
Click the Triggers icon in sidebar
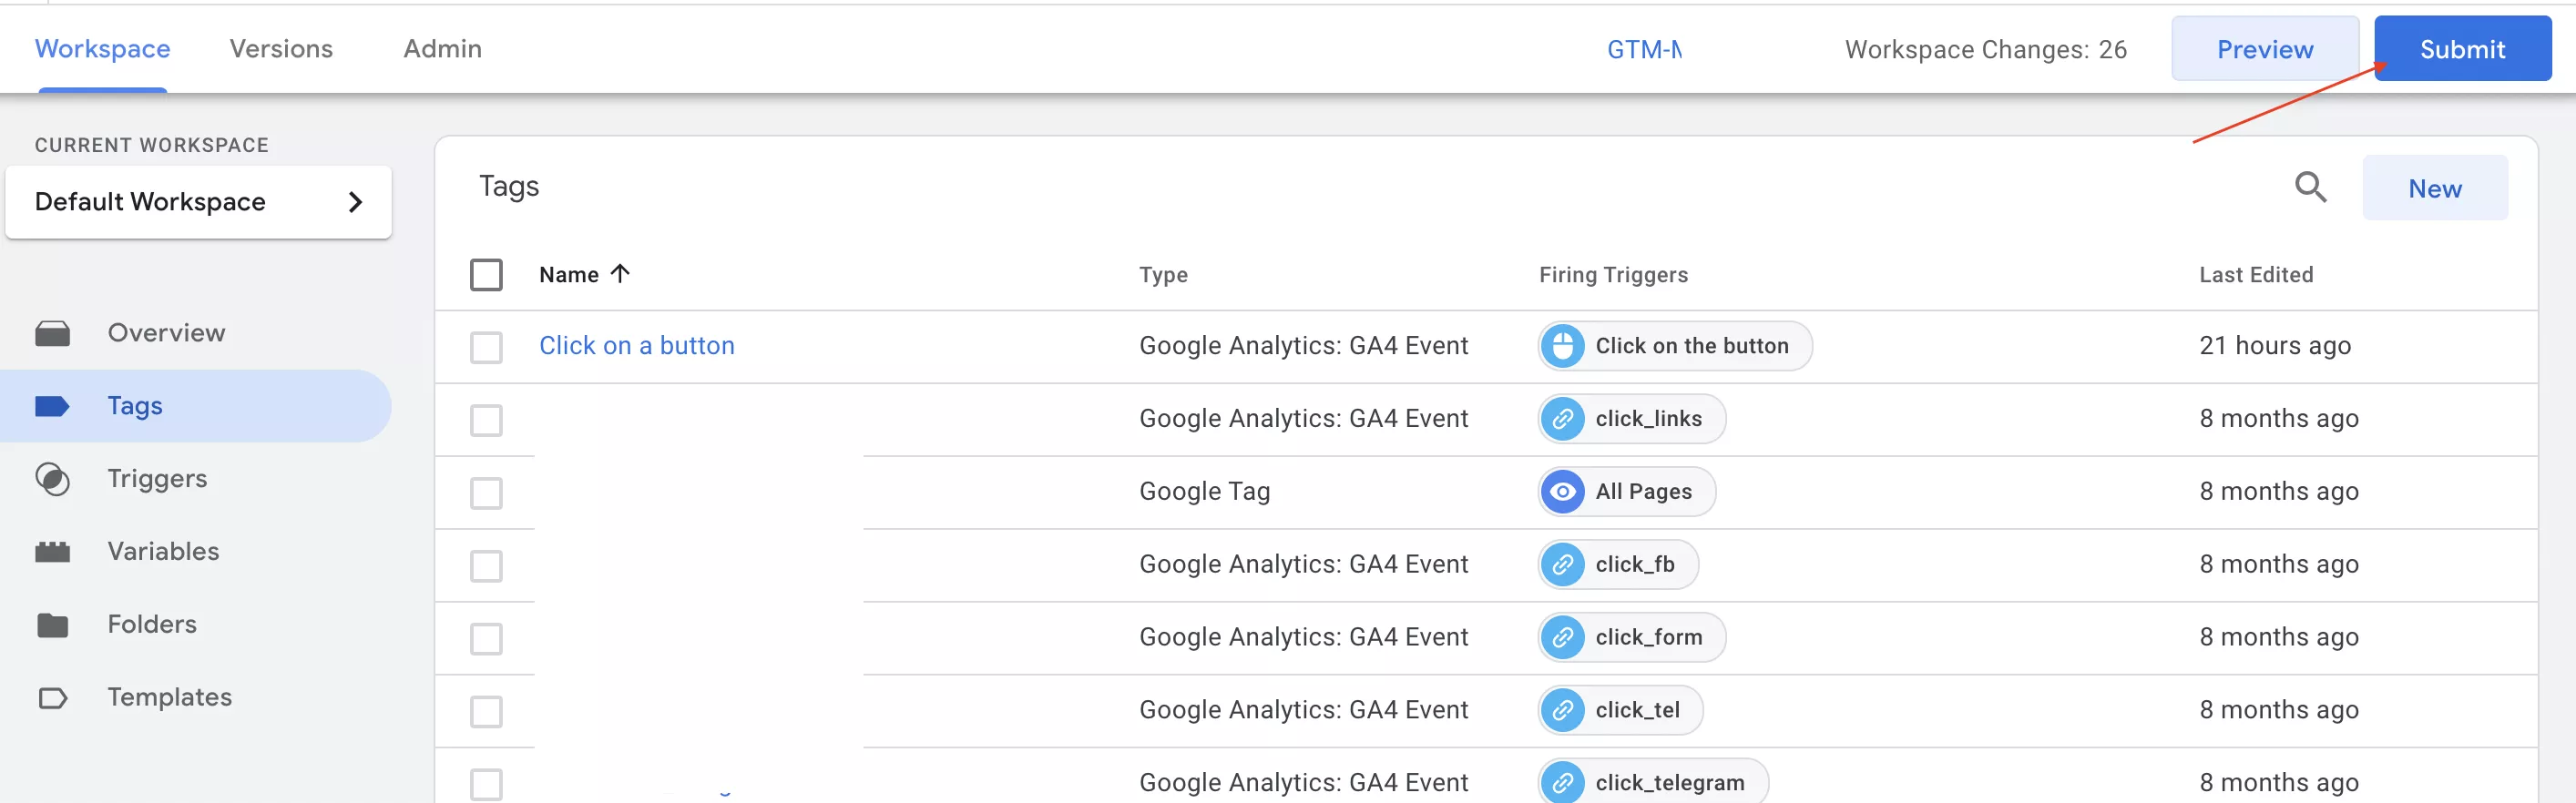[x=52, y=479]
